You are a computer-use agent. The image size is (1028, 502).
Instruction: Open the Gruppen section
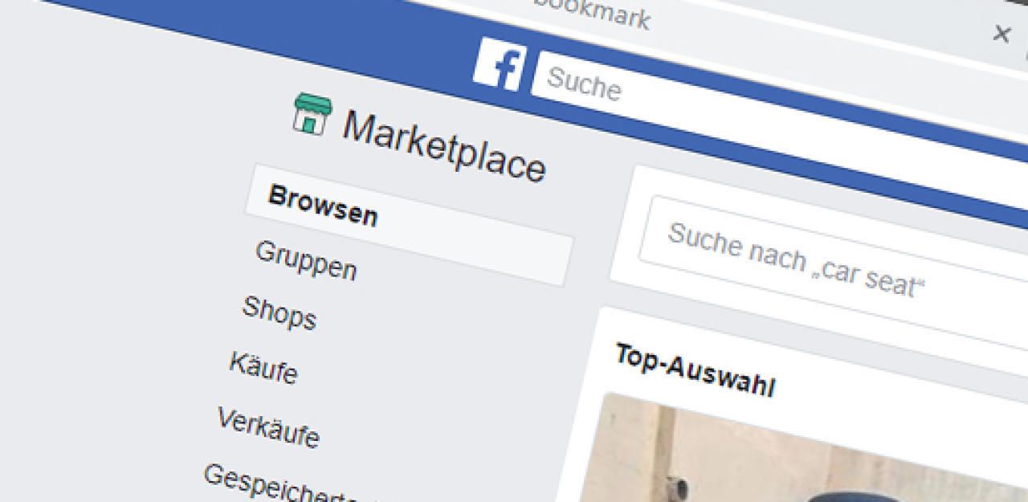(x=306, y=260)
